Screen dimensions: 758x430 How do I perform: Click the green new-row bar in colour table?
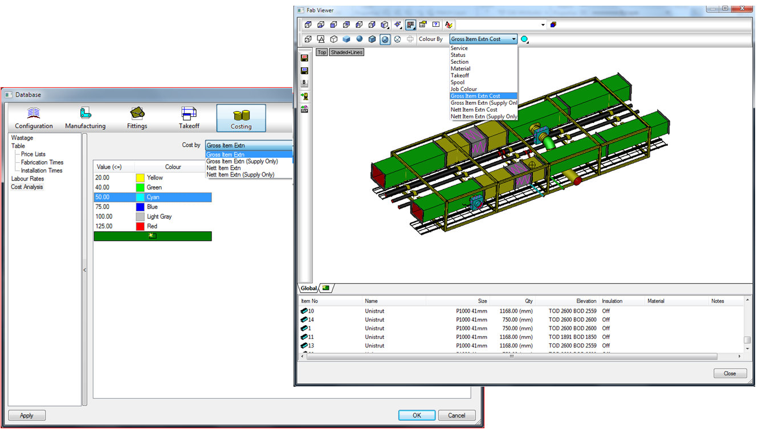(x=153, y=236)
